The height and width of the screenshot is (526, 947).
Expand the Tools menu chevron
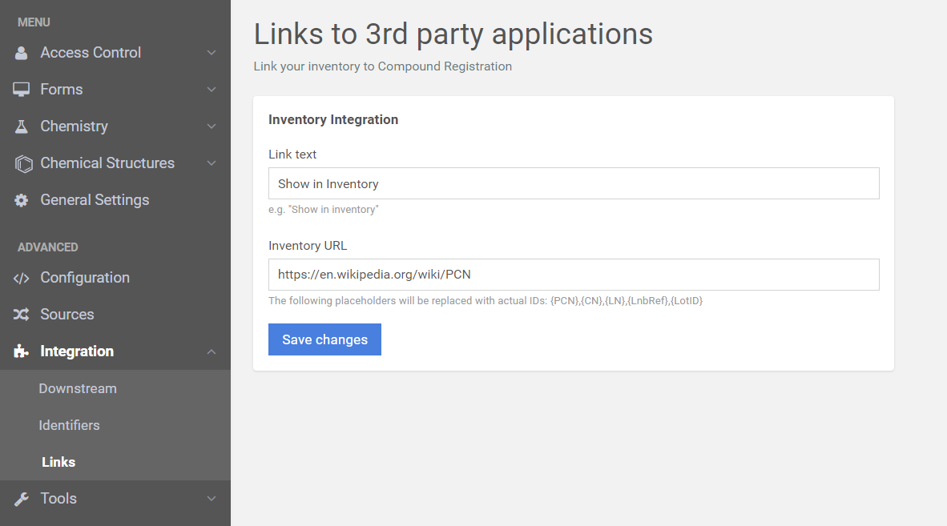(212, 499)
